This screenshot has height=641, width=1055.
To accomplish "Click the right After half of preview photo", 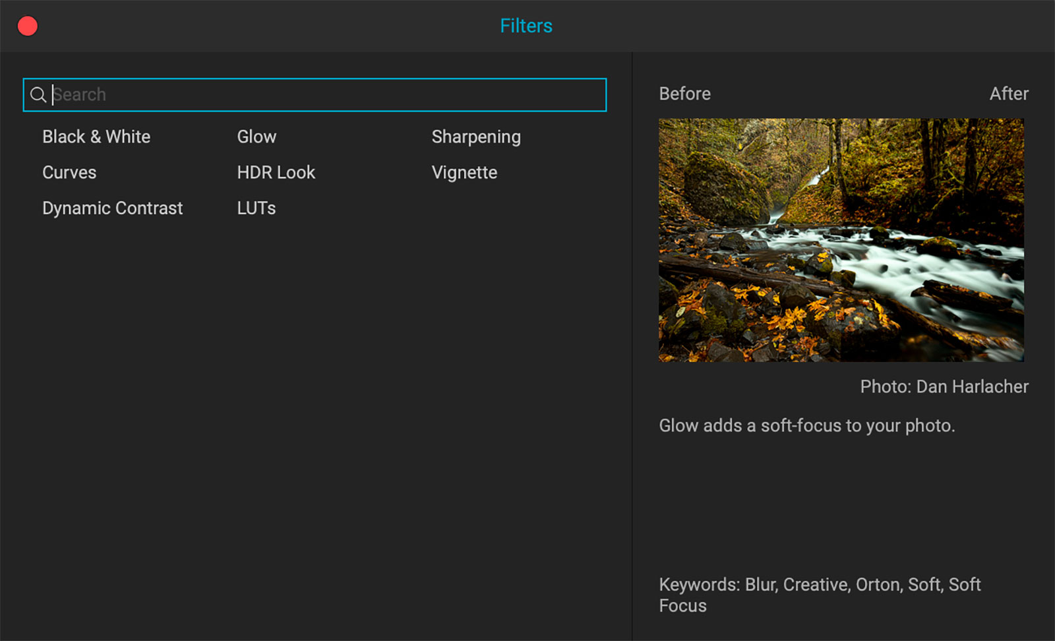I will click(x=932, y=240).
